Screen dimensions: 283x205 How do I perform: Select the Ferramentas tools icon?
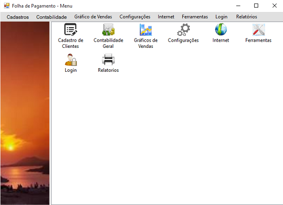[259, 30]
